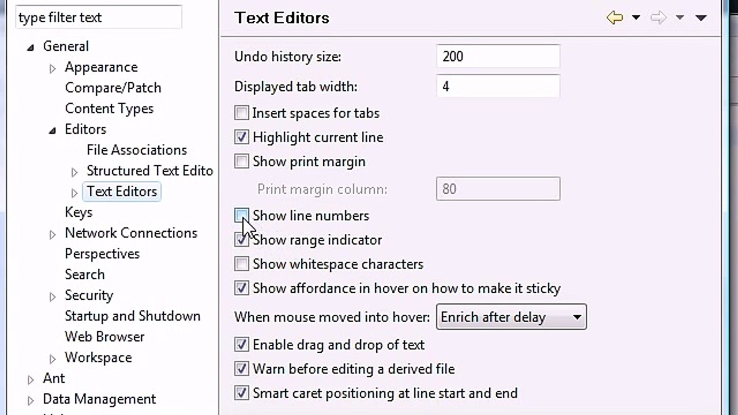Select the Text Editors menu item

(x=121, y=191)
